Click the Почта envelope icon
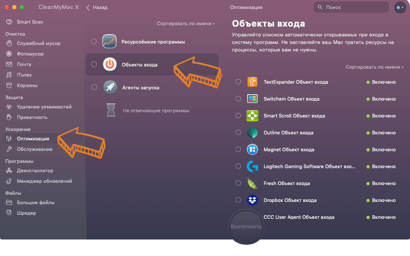The width and height of the screenshot is (410, 256). [x=9, y=64]
